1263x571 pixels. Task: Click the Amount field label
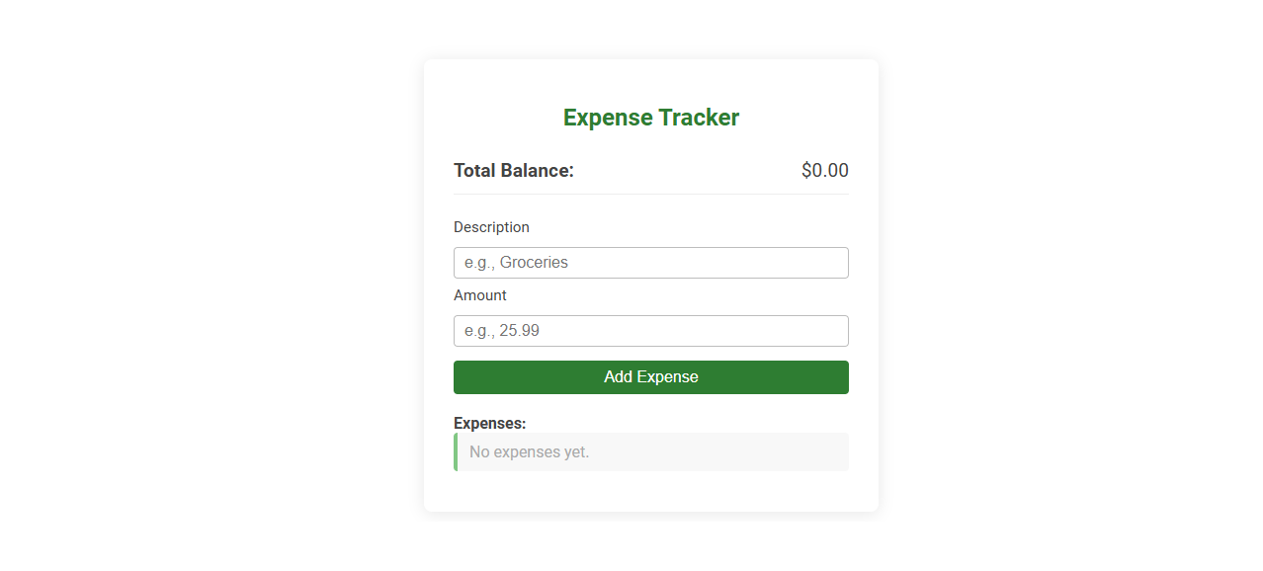(x=479, y=294)
